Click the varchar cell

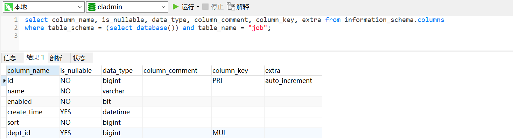click(122, 91)
